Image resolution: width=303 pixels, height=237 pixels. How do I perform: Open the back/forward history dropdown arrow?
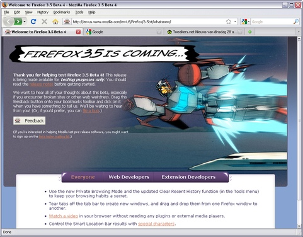[25, 21]
